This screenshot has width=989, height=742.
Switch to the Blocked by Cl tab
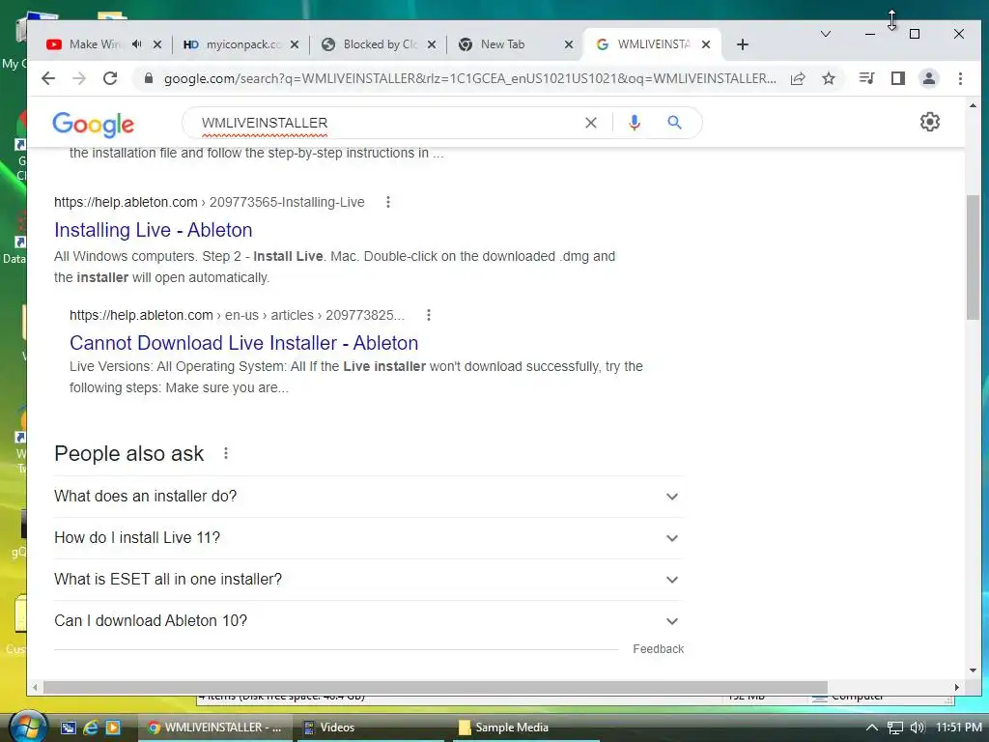pos(381,44)
